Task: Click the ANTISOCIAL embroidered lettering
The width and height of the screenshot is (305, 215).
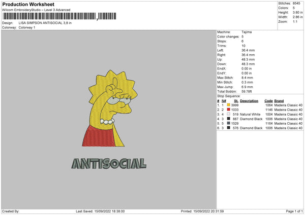Action: click(x=109, y=164)
